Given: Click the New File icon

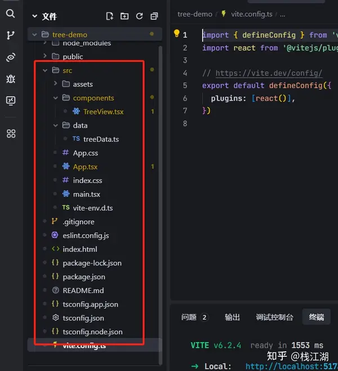Looking at the screenshot, I should coord(109,16).
